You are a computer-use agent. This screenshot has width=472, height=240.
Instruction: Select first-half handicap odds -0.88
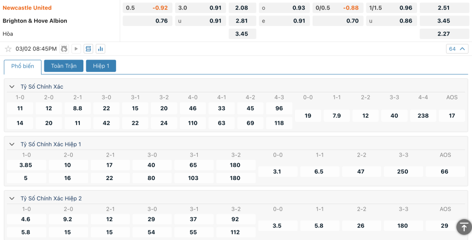(338, 8)
